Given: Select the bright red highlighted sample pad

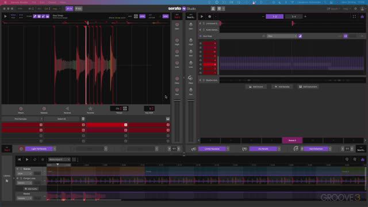Looking at the screenshot, I should click(108, 125).
